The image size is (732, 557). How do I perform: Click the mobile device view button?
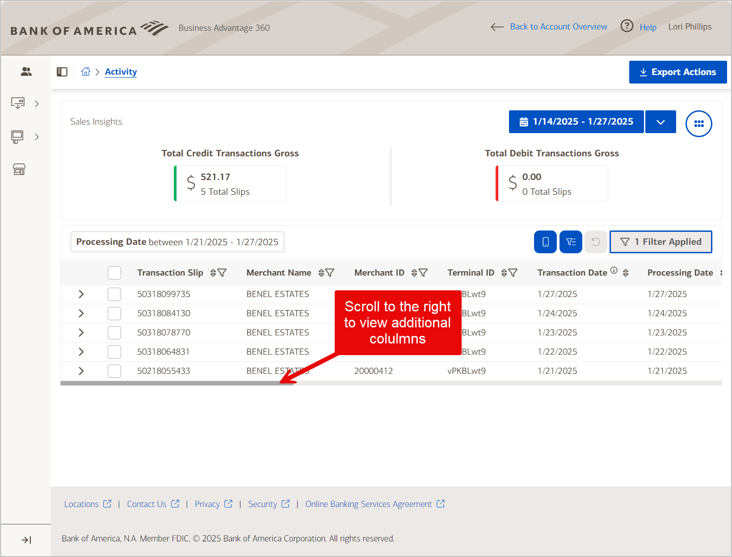545,242
